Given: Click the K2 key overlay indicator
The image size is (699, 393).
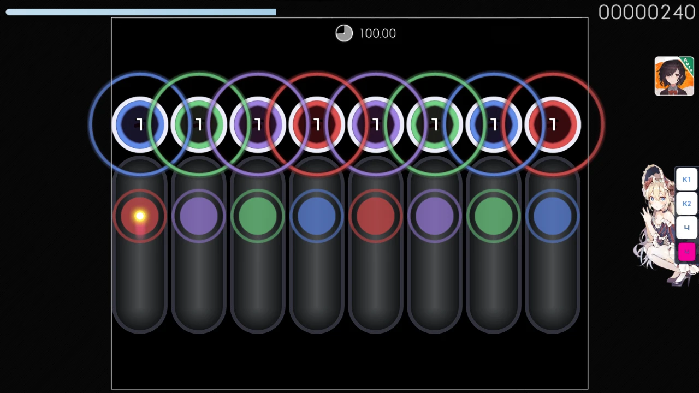Looking at the screenshot, I should pyautogui.click(x=686, y=204).
